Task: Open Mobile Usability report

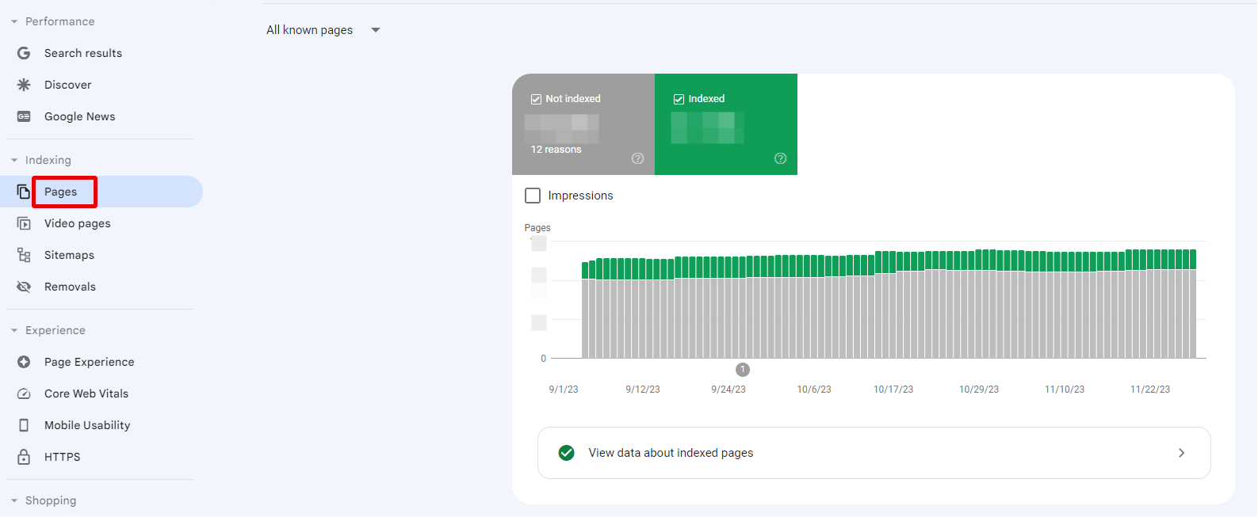Action: coord(87,425)
